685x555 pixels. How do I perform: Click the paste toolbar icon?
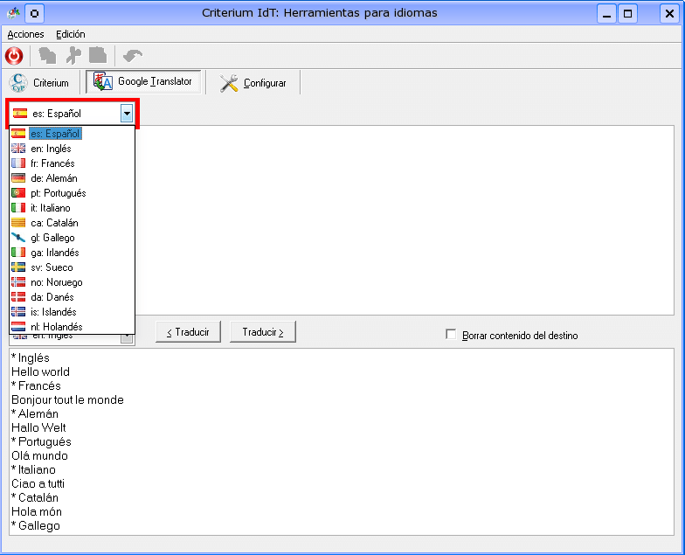(x=98, y=56)
